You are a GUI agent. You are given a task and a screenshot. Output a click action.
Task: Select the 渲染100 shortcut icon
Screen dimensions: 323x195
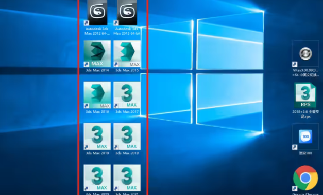[305, 136]
